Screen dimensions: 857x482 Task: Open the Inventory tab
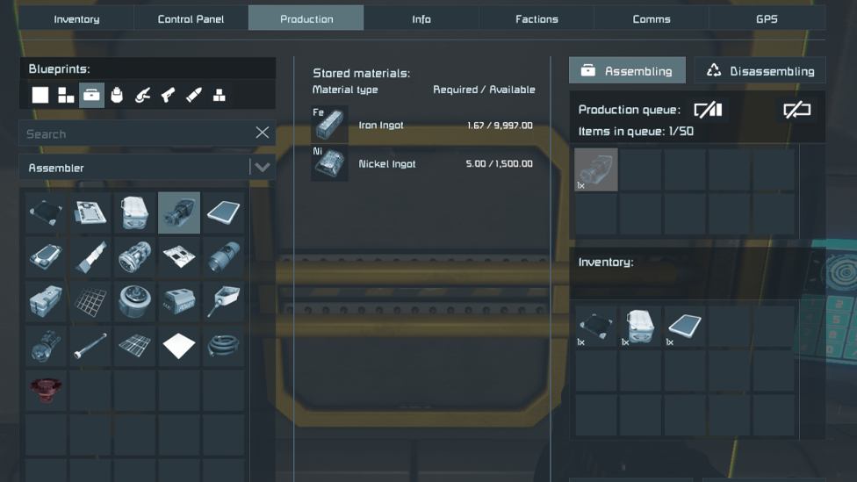(x=76, y=18)
